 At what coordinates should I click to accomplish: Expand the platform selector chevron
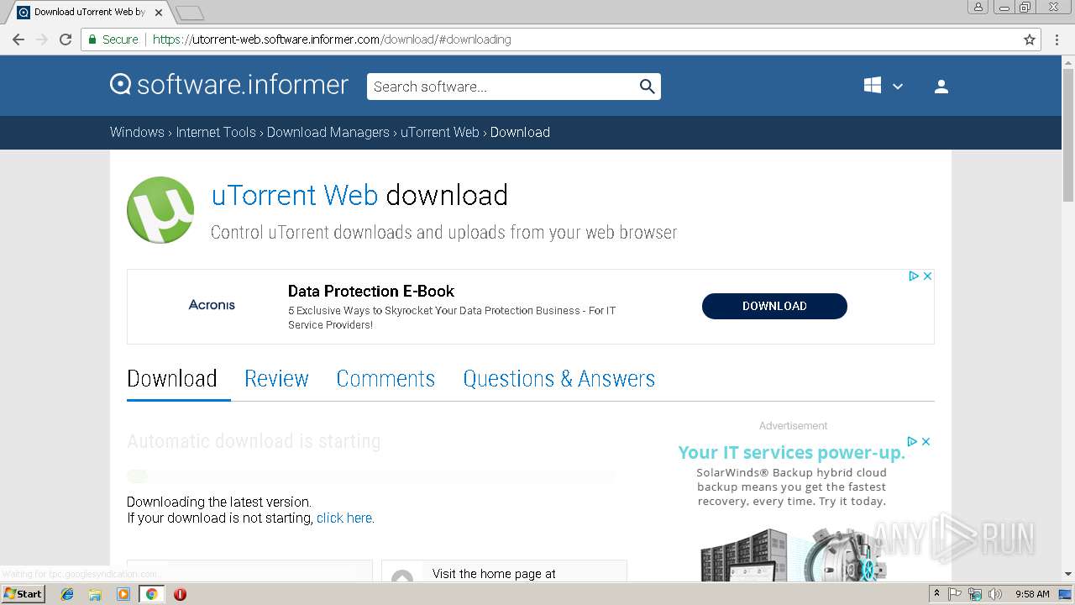898,87
